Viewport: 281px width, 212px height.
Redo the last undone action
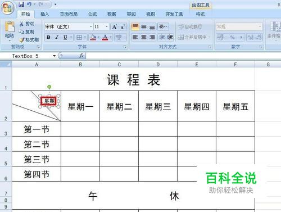pyautogui.click(x=41, y=4)
